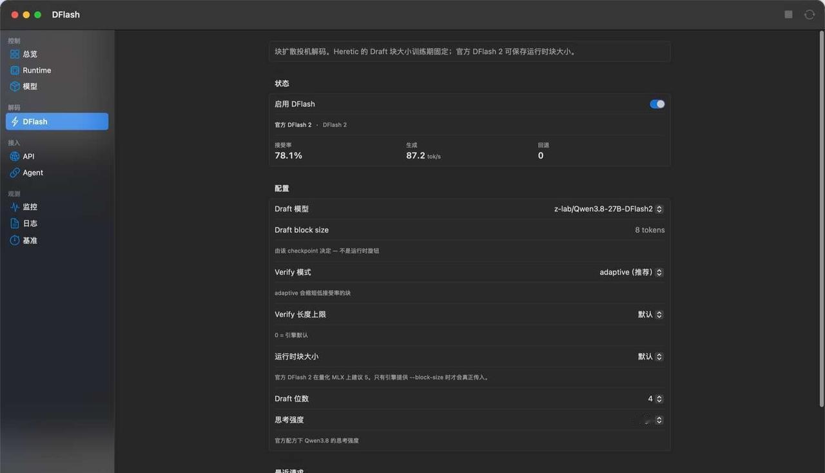This screenshot has height=473, width=825.
Task: Click the 回退 count value 0
Action: click(541, 155)
